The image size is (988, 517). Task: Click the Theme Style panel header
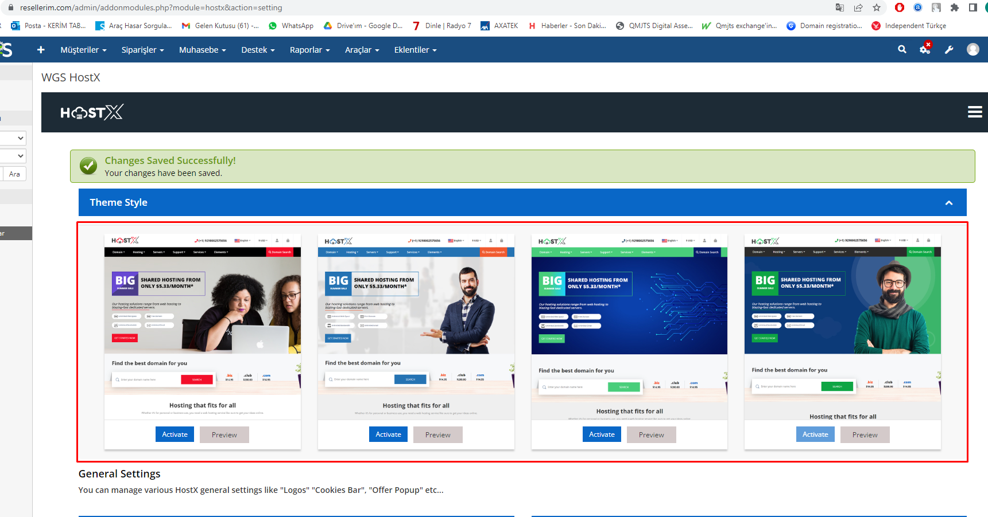point(522,202)
